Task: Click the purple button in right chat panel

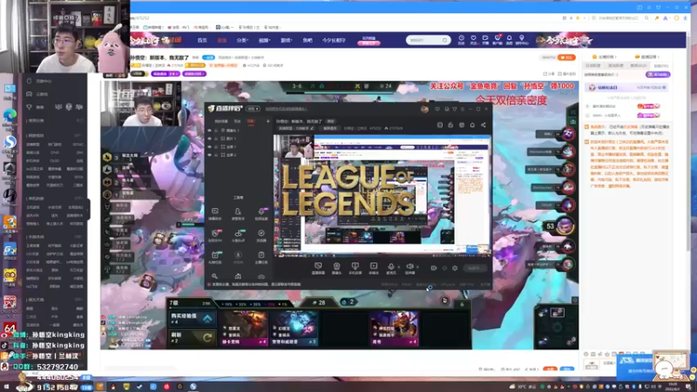Action: point(659,74)
